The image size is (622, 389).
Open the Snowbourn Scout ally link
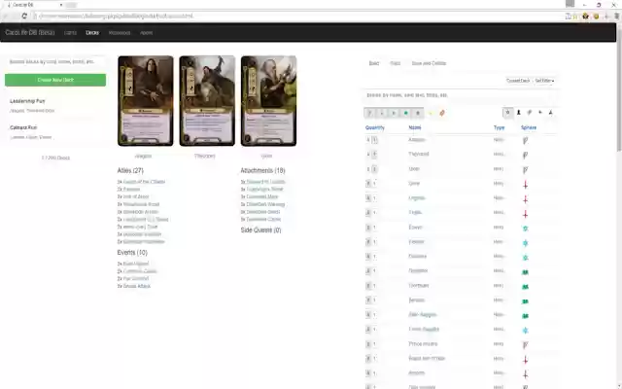[x=141, y=204]
